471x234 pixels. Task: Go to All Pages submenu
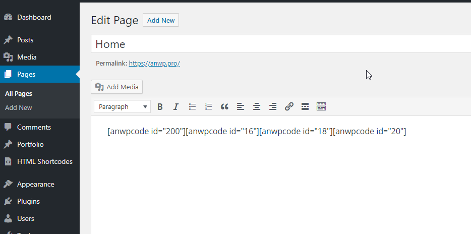click(19, 94)
